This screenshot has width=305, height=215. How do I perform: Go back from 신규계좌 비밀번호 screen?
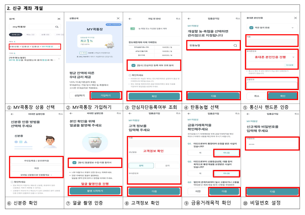pyautogui.click(x=248, y=114)
